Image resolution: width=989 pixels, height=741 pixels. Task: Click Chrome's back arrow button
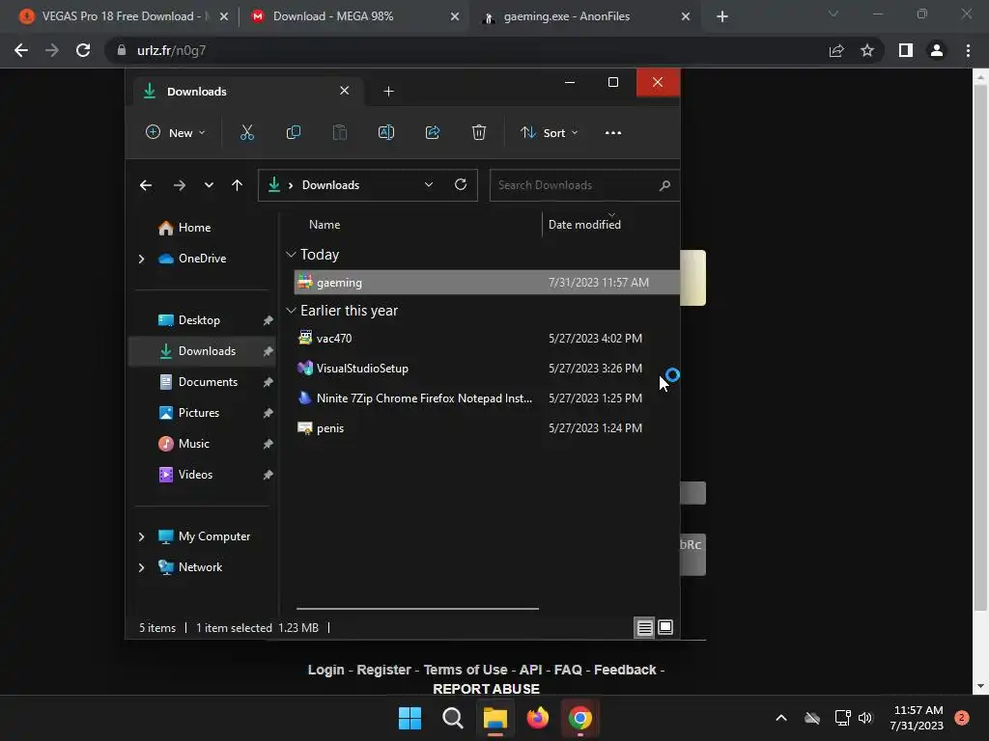(x=21, y=50)
